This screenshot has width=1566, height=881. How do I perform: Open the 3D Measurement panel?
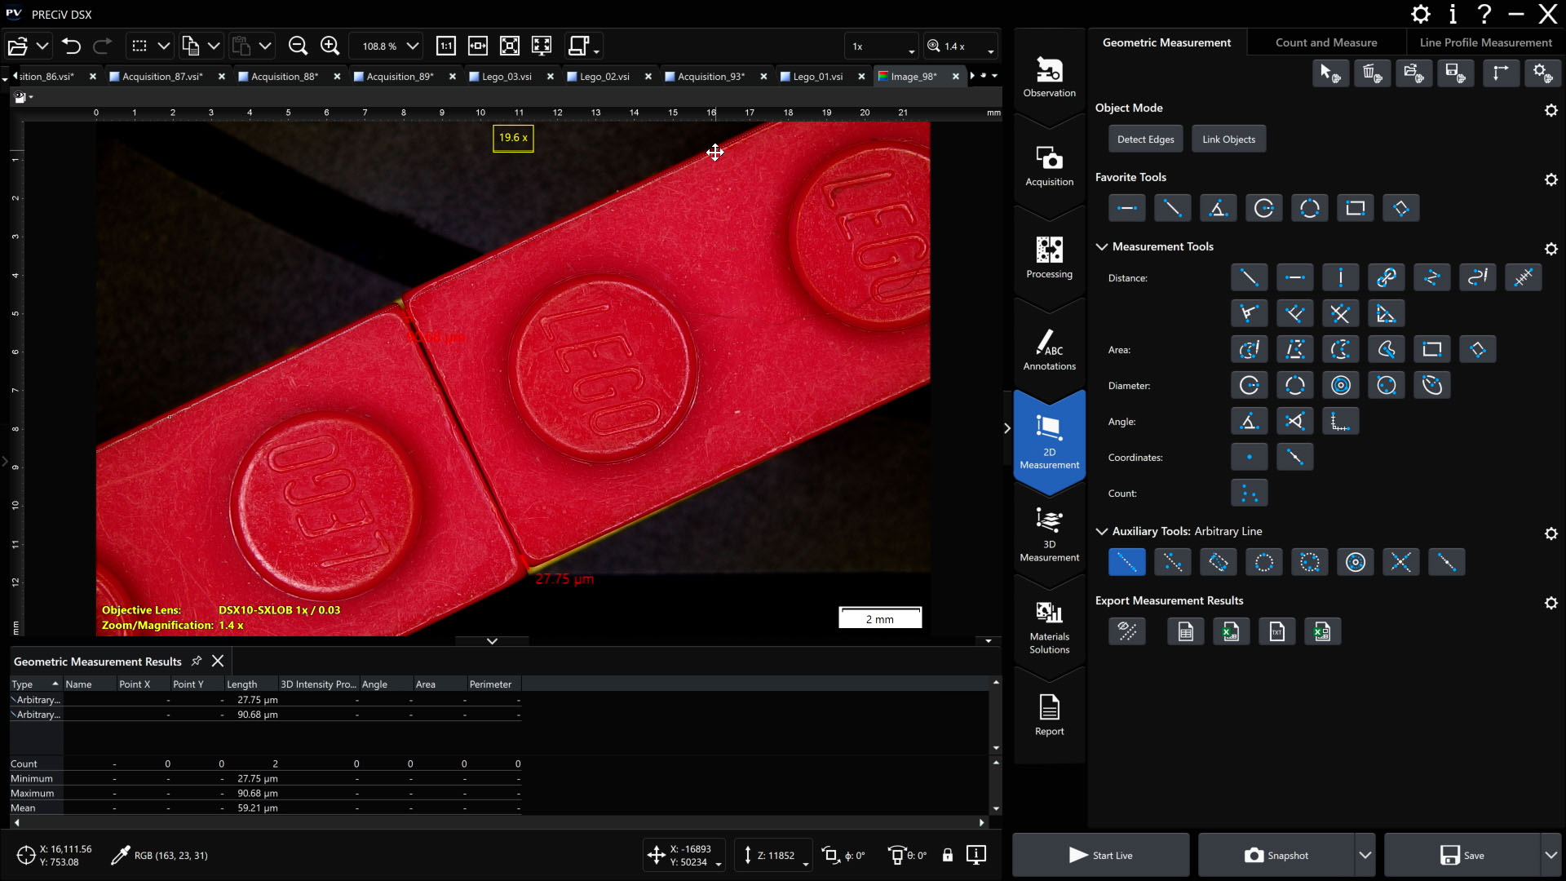coord(1049,534)
